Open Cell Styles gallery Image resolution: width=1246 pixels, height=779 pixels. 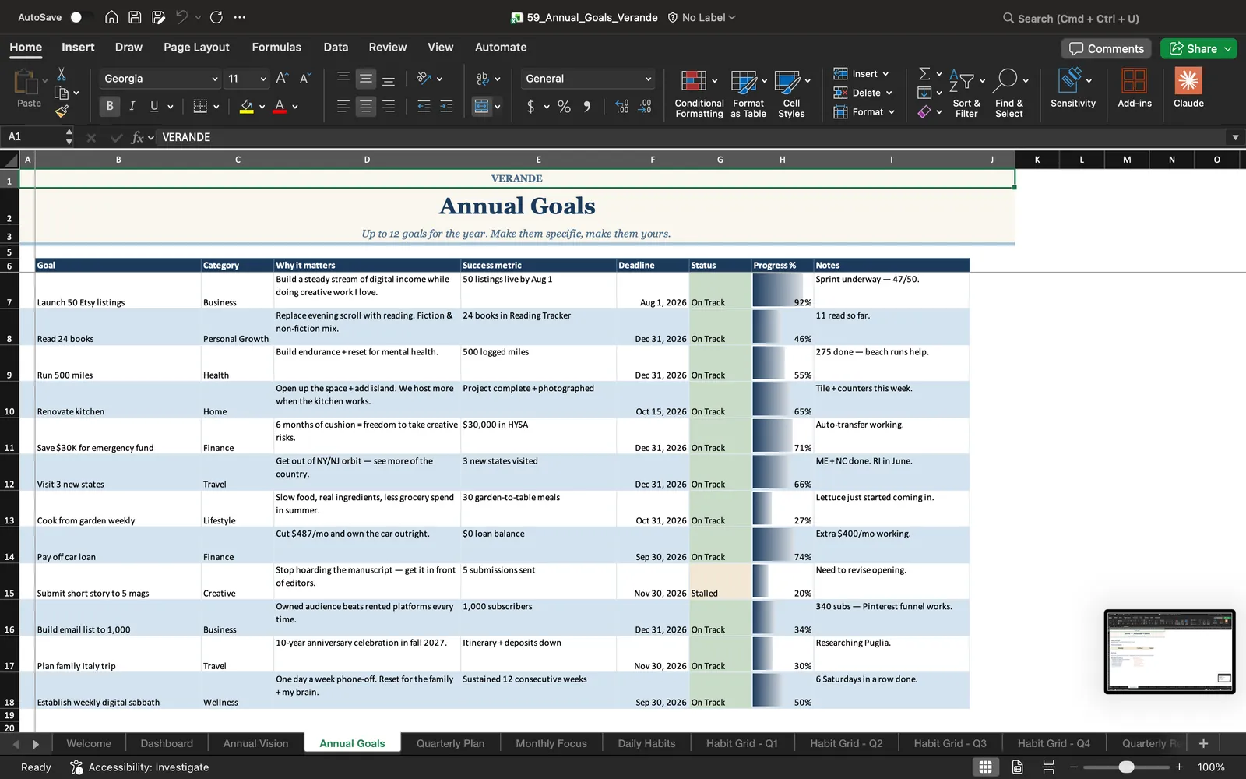[x=791, y=93]
